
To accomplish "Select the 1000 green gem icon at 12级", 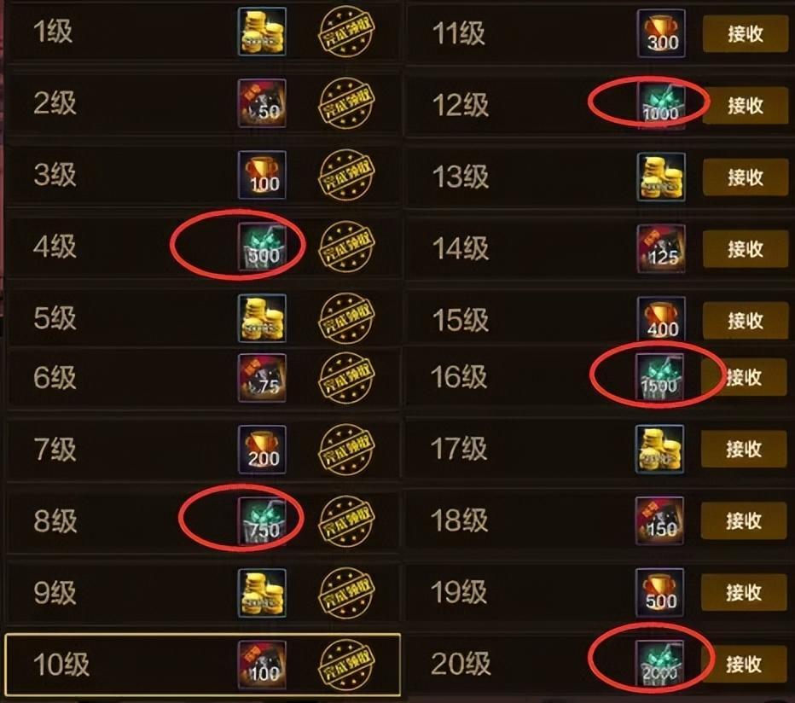I will point(661,105).
